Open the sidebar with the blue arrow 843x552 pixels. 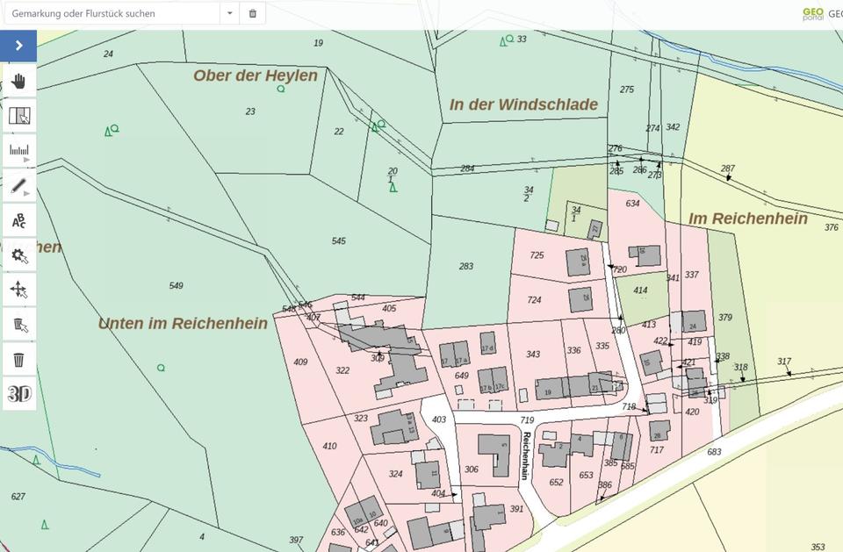(18, 45)
